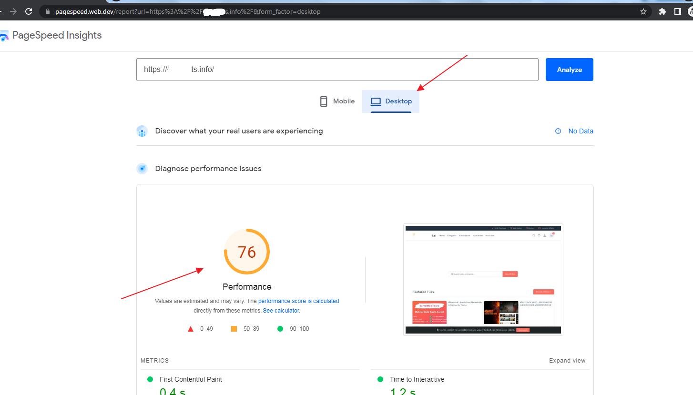The image size is (693, 395).
Task: Expand the metrics view
Action: (x=567, y=361)
